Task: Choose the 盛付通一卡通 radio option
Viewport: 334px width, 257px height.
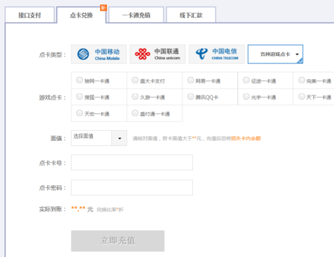Action: (135, 113)
